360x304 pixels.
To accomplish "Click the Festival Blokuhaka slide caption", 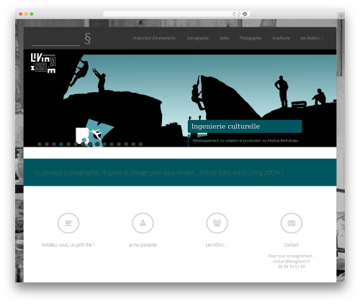I will [246, 141].
